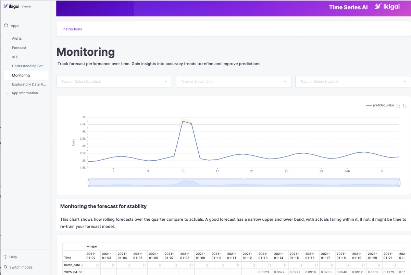Click the right handle of the chart range slider
The width and height of the screenshot is (411, 275).
[x=399, y=183]
